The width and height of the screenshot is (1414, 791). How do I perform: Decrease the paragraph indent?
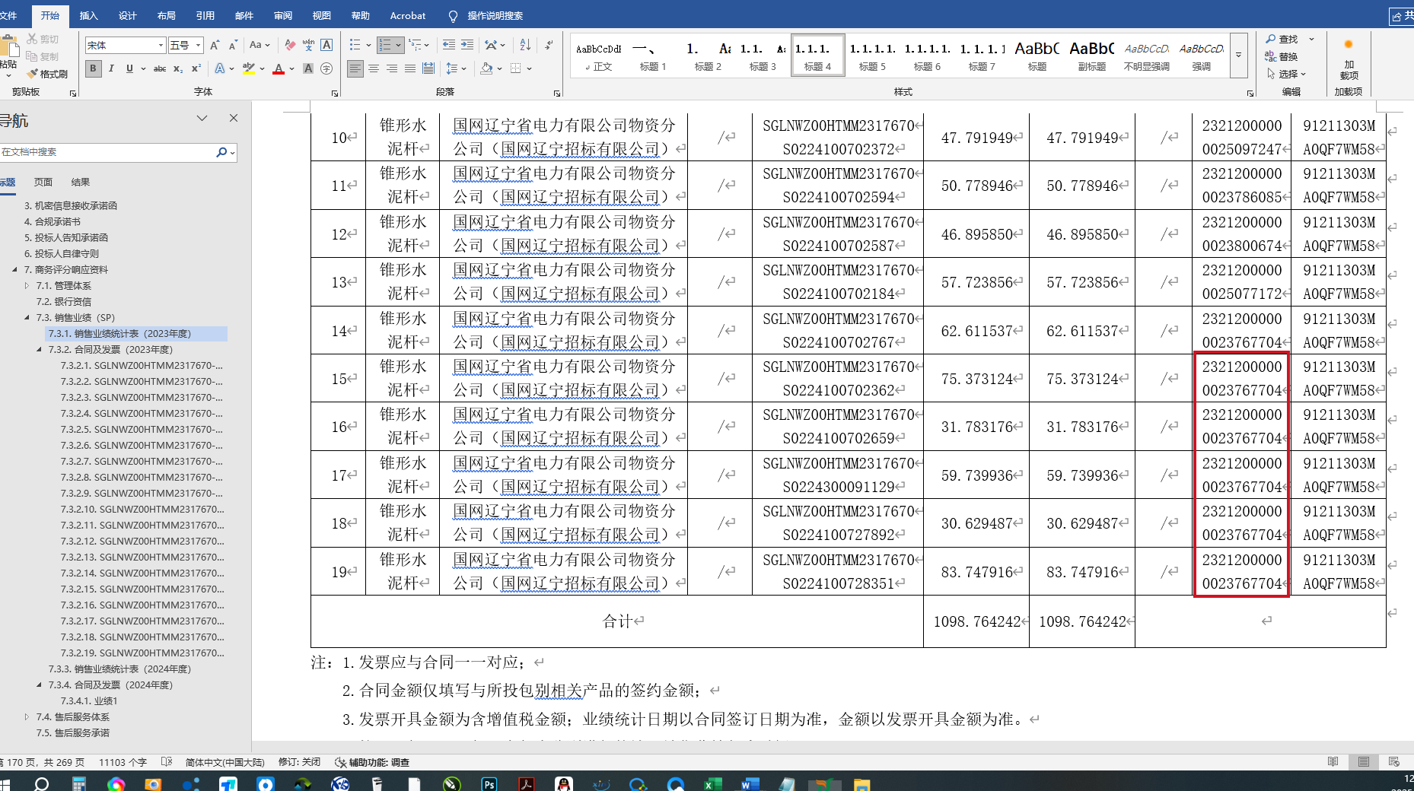coord(449,46)
